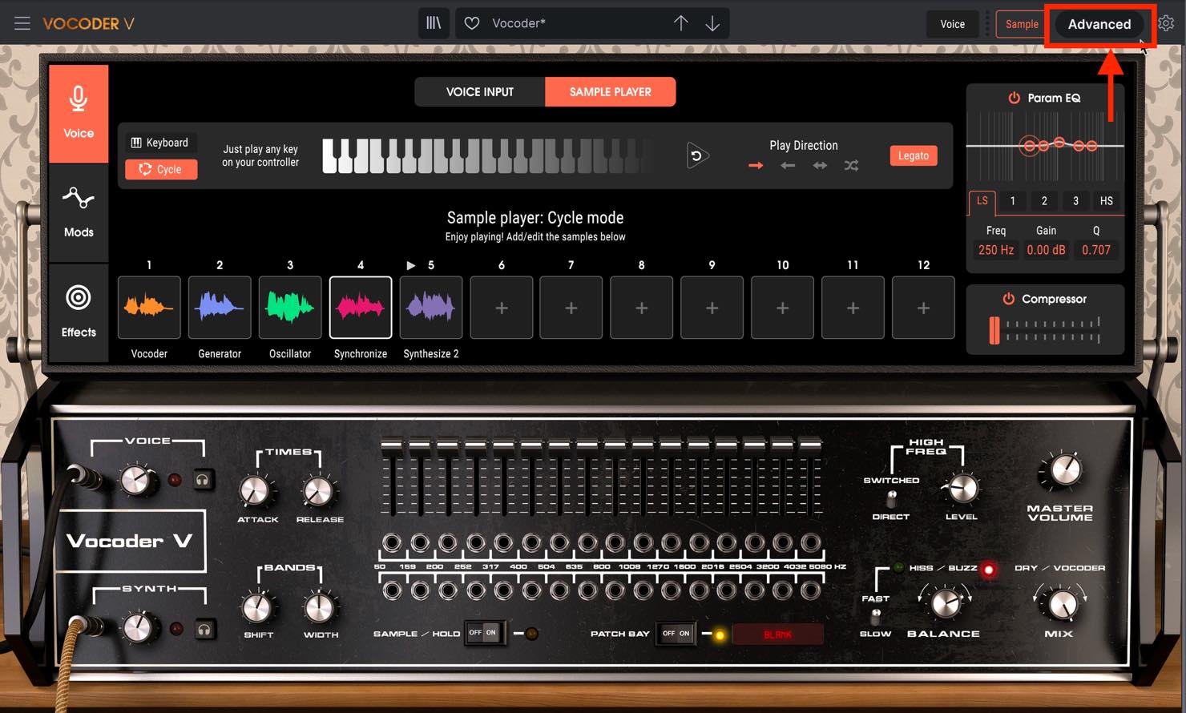Image resolution: width=1186 pixels, height=713 pixels.
Task: Open settings gear icon
Action: [1167, 23]
